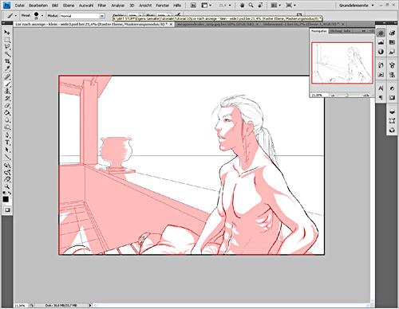Click the status bar info arrow
399x309 pixels.
pyautogui.click(x=90, y=306)
